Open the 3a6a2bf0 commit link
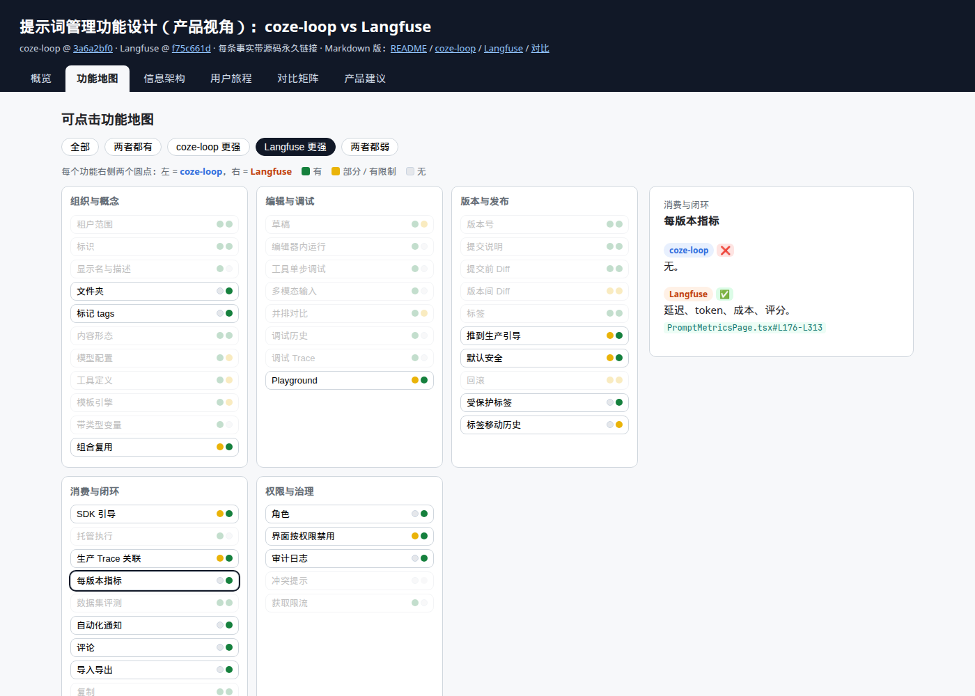975x696 pixels. coord(93,49)
